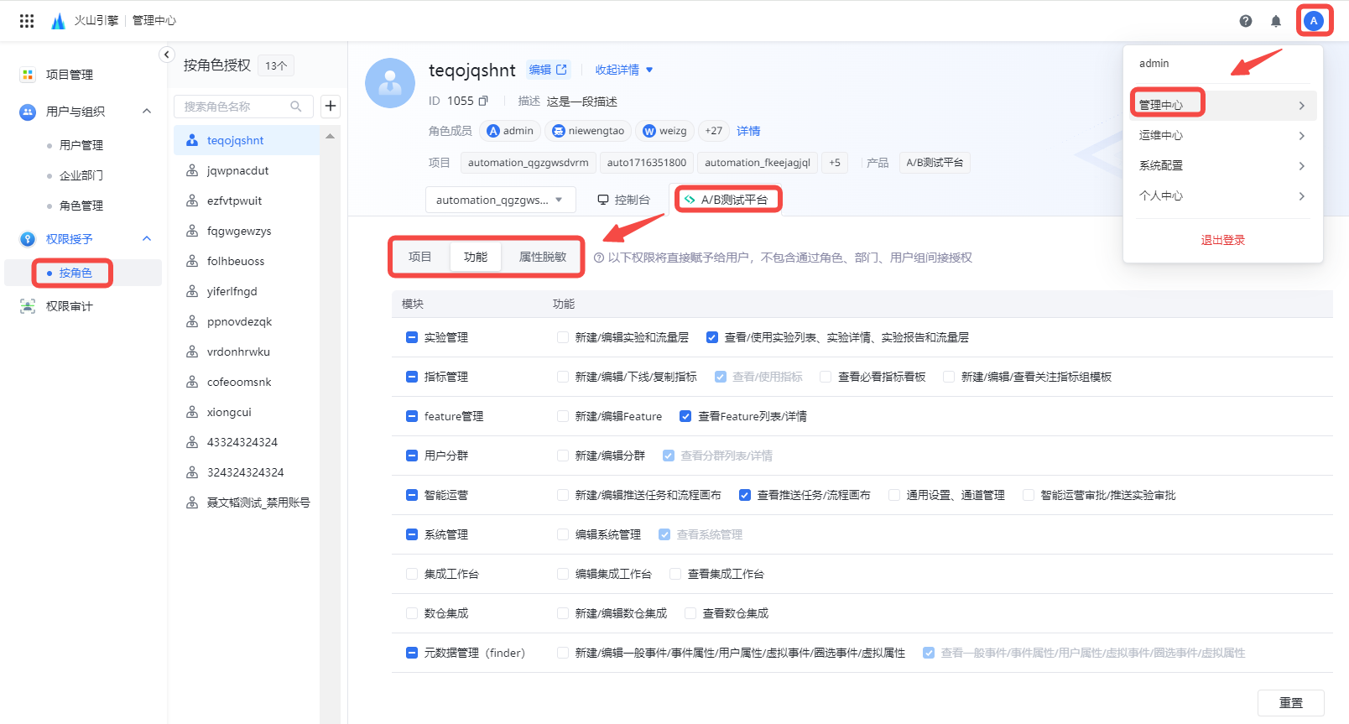Open role members 详情 link
The height and width of the screenshot is (724, 1349).
748,131
